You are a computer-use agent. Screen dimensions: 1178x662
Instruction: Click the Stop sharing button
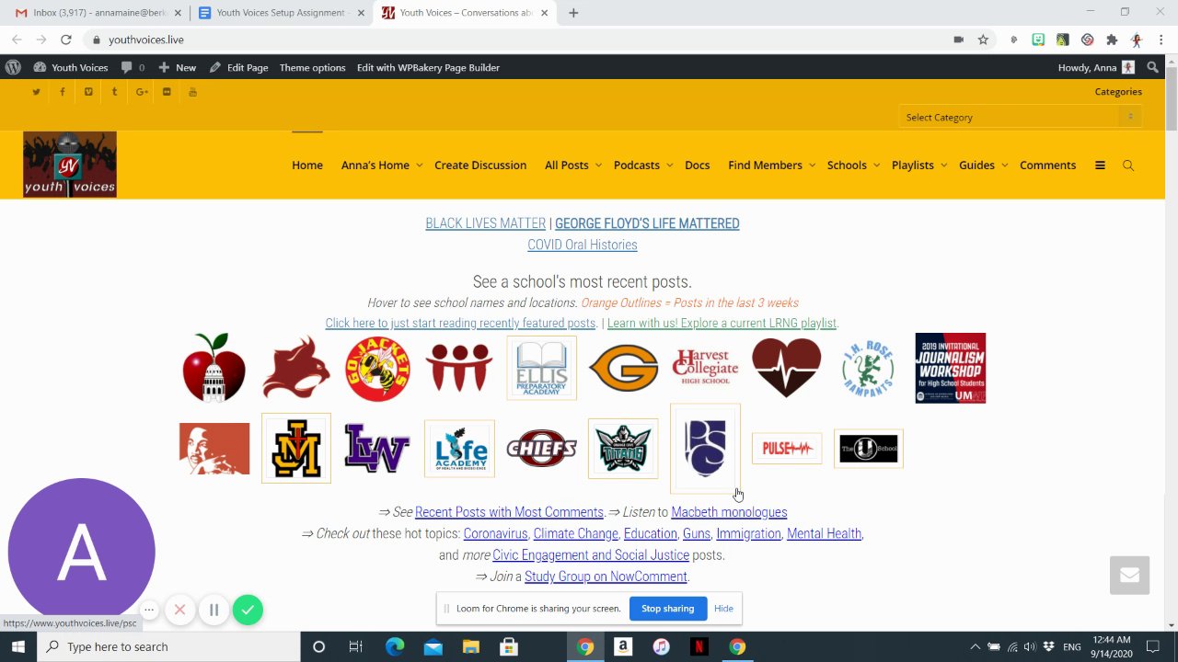[x=667, y=608]
